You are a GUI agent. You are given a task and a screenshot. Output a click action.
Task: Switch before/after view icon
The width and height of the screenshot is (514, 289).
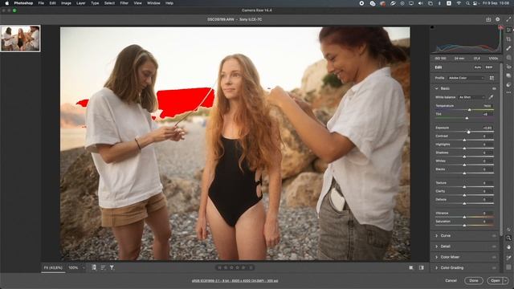tap(411, 267)
